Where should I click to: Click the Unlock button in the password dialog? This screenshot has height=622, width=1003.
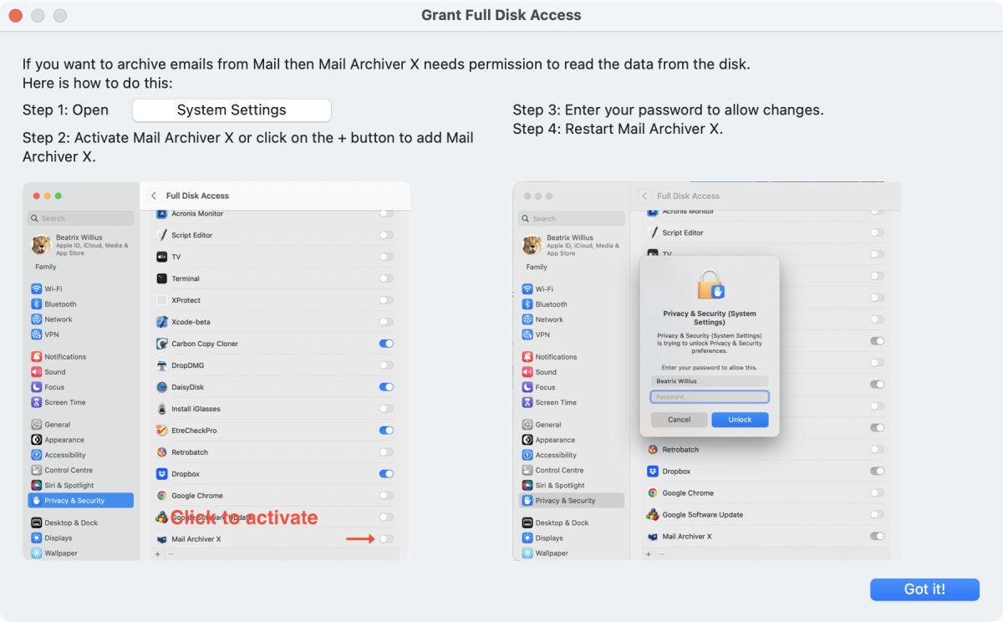[x=740, y=420]
